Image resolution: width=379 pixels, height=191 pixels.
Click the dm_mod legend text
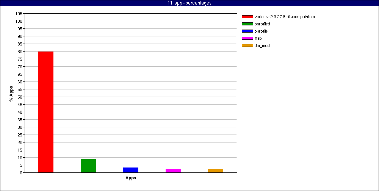point(262,45)
